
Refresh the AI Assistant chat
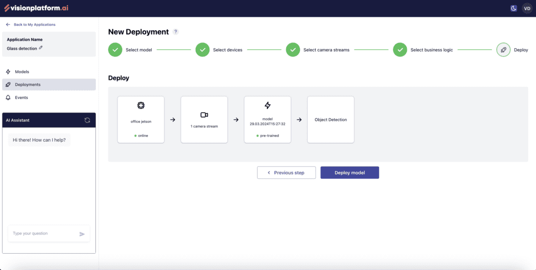(x=87, y=120)
